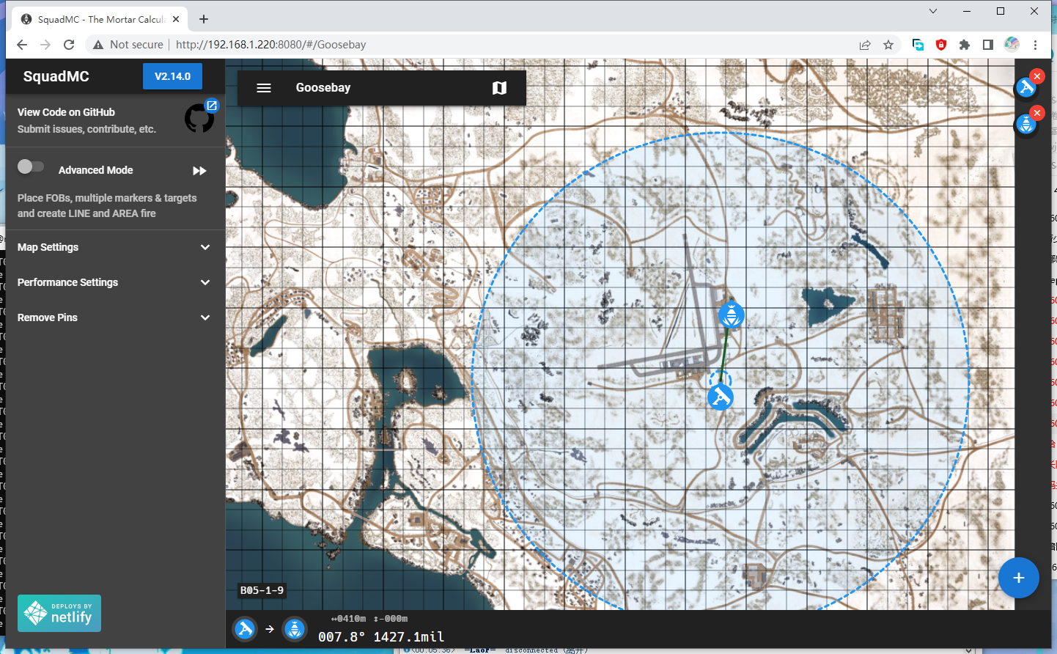This screenshot has height=654, width=1057.
Task: Expand Performance Settings section
Action: [x=115, y=282]
